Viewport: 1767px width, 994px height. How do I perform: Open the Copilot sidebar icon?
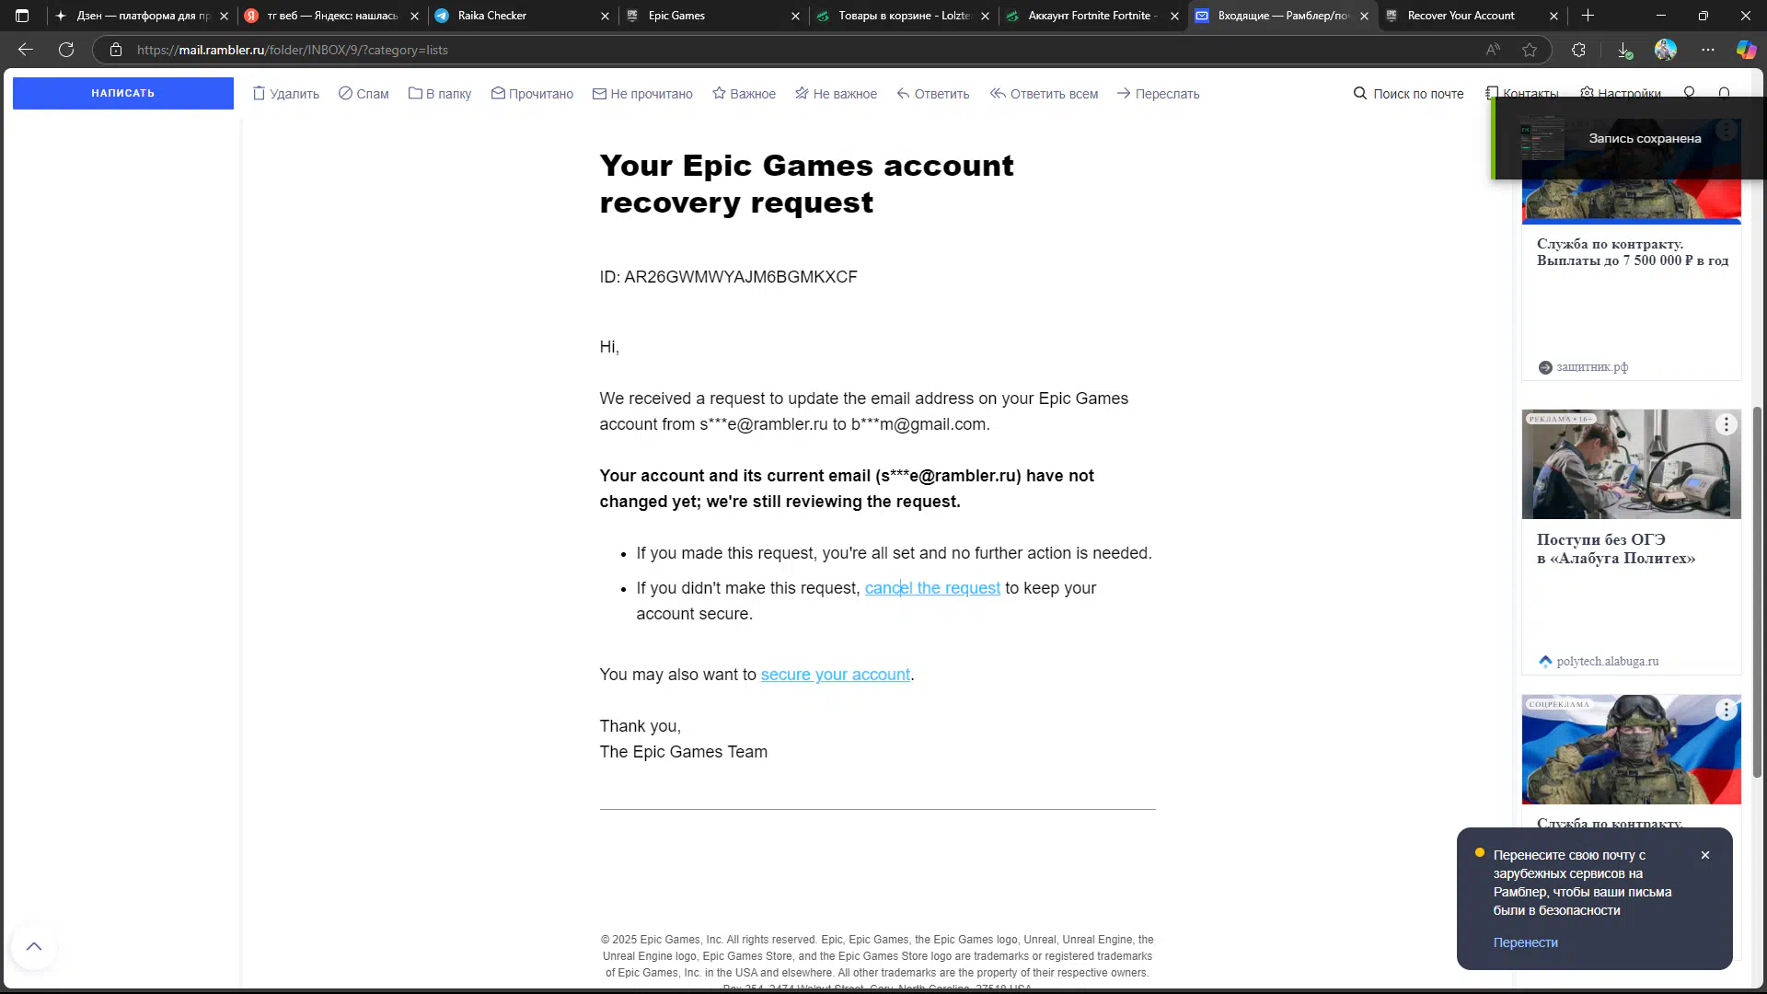[x=1746, y=50]
